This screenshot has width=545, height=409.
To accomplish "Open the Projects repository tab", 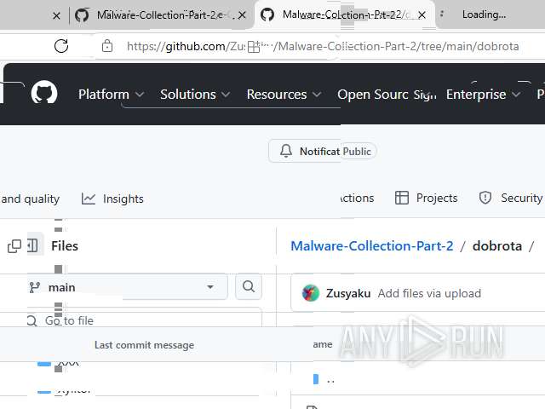I will click(x=426, y=198).
